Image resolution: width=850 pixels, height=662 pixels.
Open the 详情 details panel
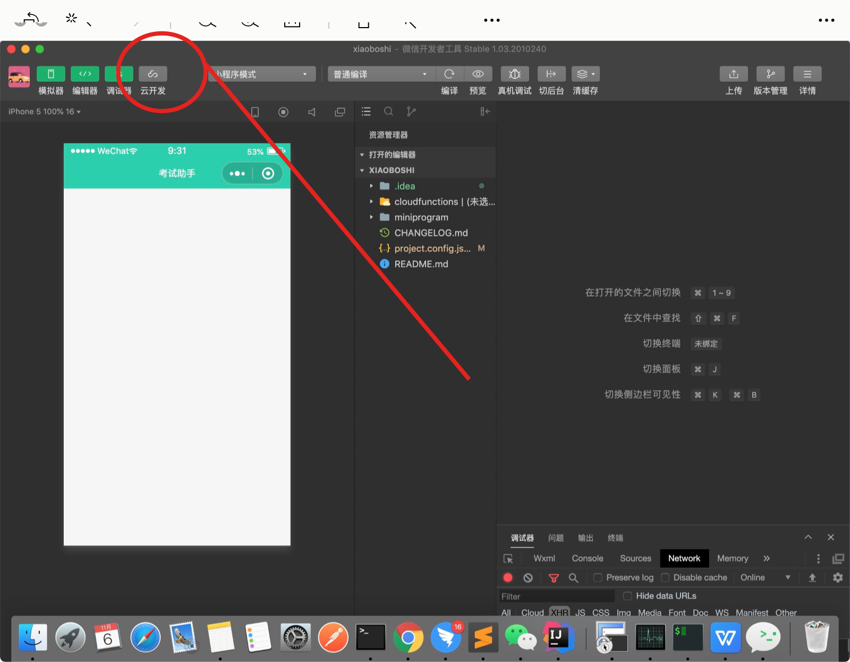(x=807, y=74)
